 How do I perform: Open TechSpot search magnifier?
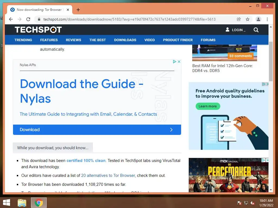[x=256, y=30]
